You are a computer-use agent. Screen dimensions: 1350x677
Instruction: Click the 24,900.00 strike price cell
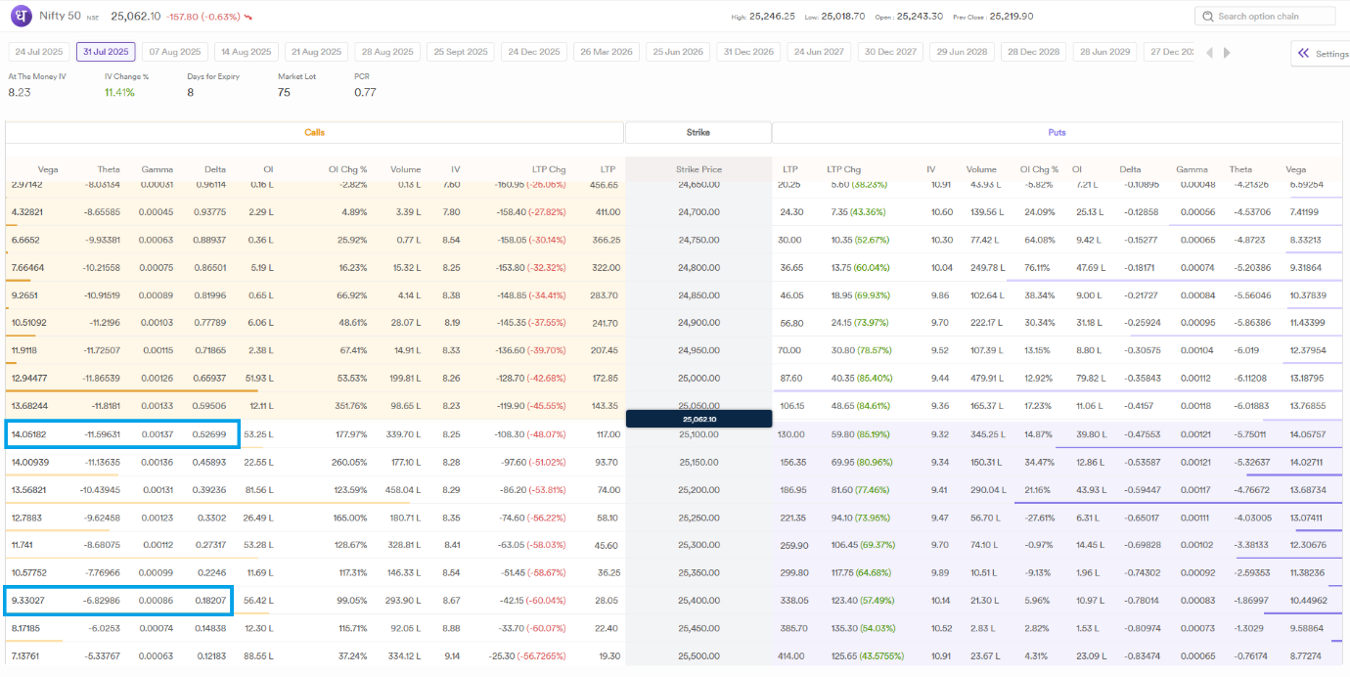click(x=698, y=323)
